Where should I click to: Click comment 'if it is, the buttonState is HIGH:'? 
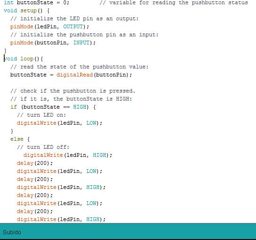tap(71, 99)
